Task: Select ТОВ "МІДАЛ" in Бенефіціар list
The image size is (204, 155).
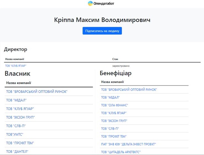Action: point(110,98)
